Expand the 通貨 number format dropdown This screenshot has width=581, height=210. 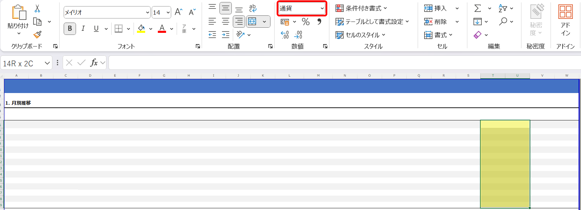point(322,9)
